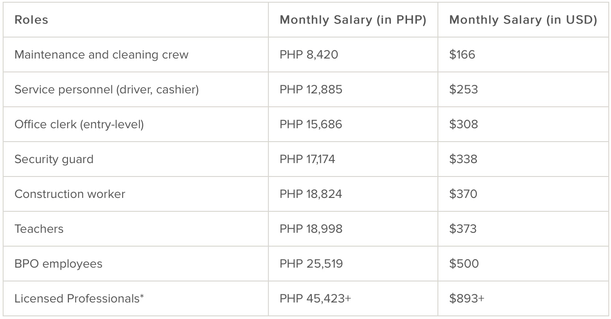Select the $500 salary value
This screenshot has height=319, width=611.
pos(464,264)
